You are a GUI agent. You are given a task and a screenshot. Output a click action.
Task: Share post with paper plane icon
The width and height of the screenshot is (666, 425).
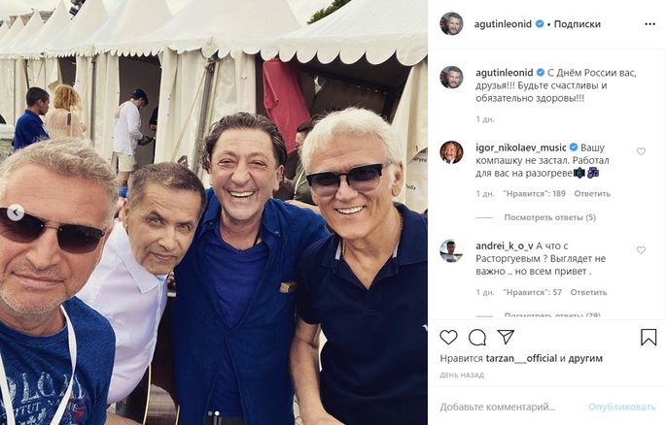[506, 337]
